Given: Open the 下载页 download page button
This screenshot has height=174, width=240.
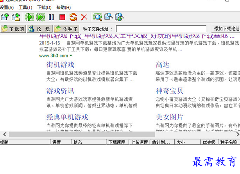Looking at the screenshot, I should pos(13,29).
